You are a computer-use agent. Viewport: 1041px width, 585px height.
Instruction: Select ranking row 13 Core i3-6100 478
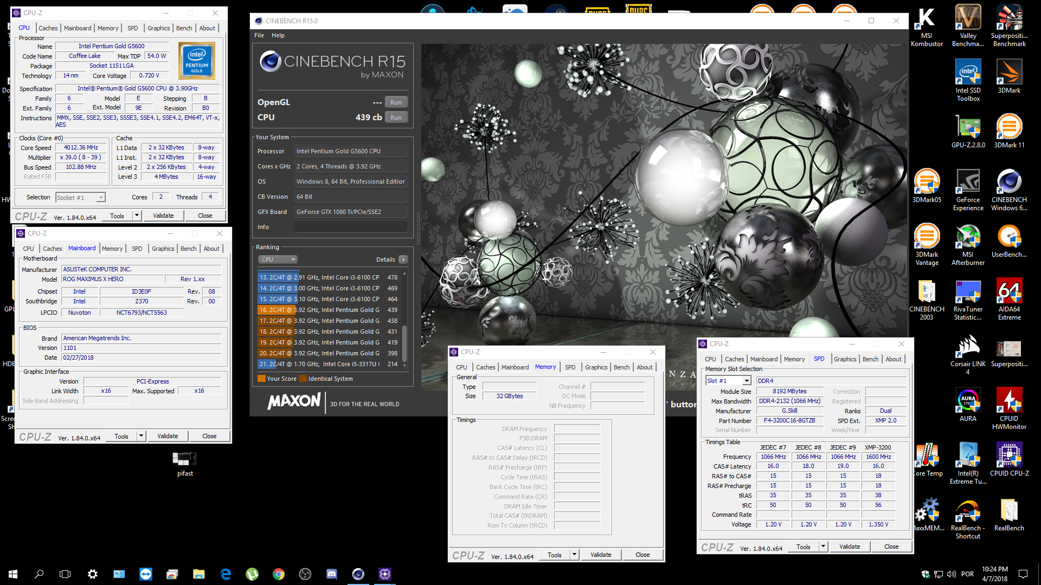[329, 277]
